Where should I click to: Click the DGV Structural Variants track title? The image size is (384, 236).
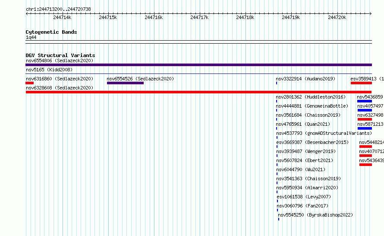60,55
